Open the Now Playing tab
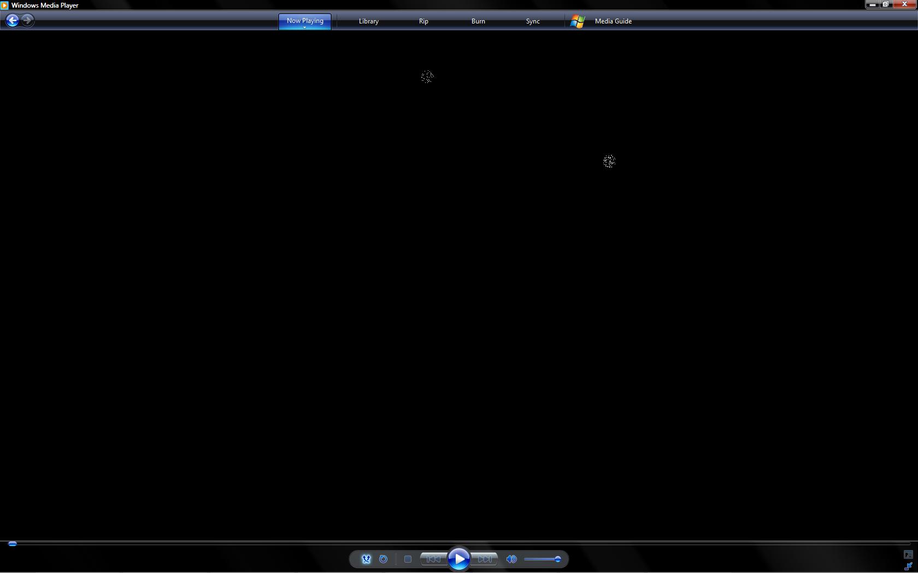 (305, 21)
